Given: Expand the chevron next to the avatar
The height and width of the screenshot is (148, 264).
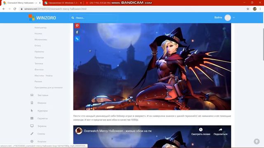Looking at the screenshot, I should (x=234, y=17).
